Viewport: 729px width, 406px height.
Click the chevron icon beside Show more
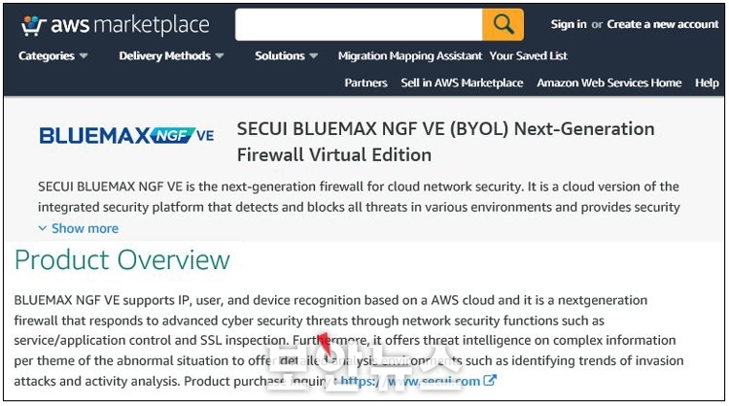coord(43,228)
